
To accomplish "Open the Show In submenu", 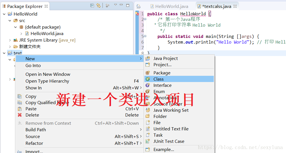I will pyautogui.click(x=80, y=88).
